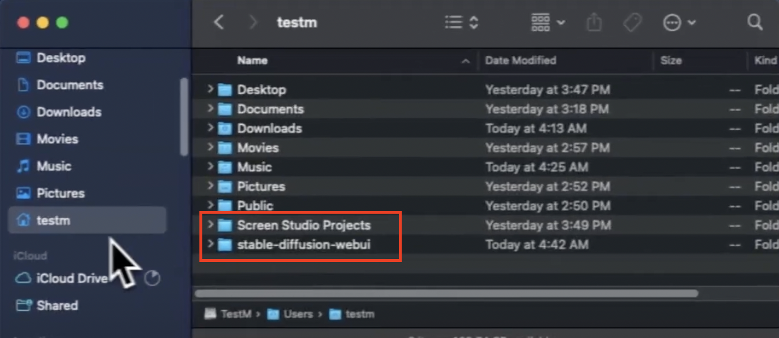Collapse the iCloud section in the sidebar

coord(30,256)
